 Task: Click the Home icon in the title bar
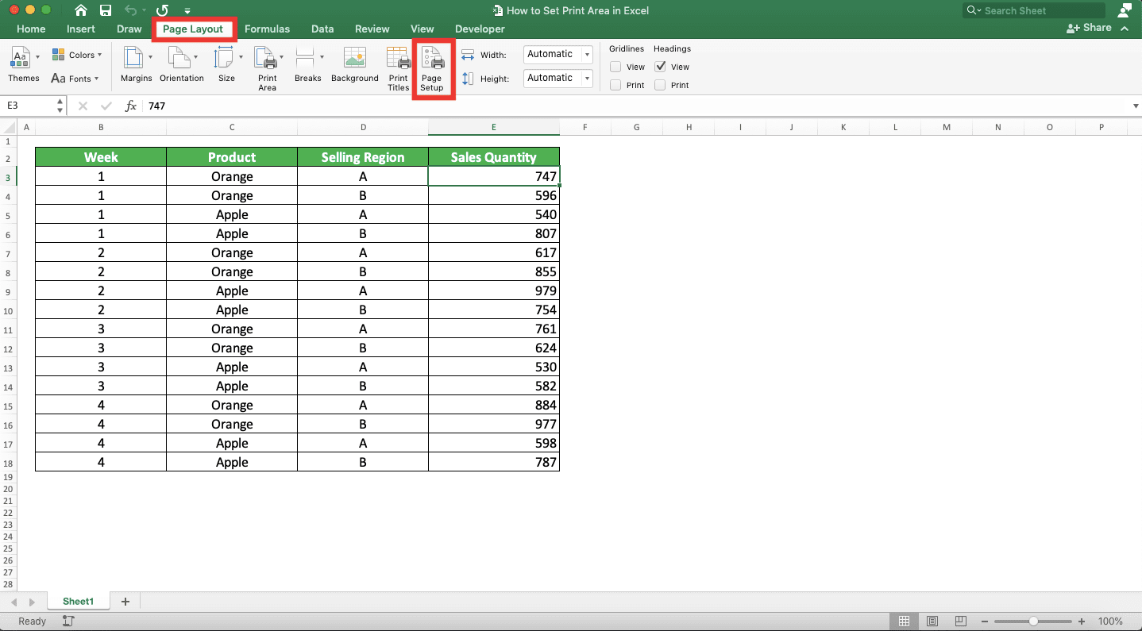click(x=81, y=10)
